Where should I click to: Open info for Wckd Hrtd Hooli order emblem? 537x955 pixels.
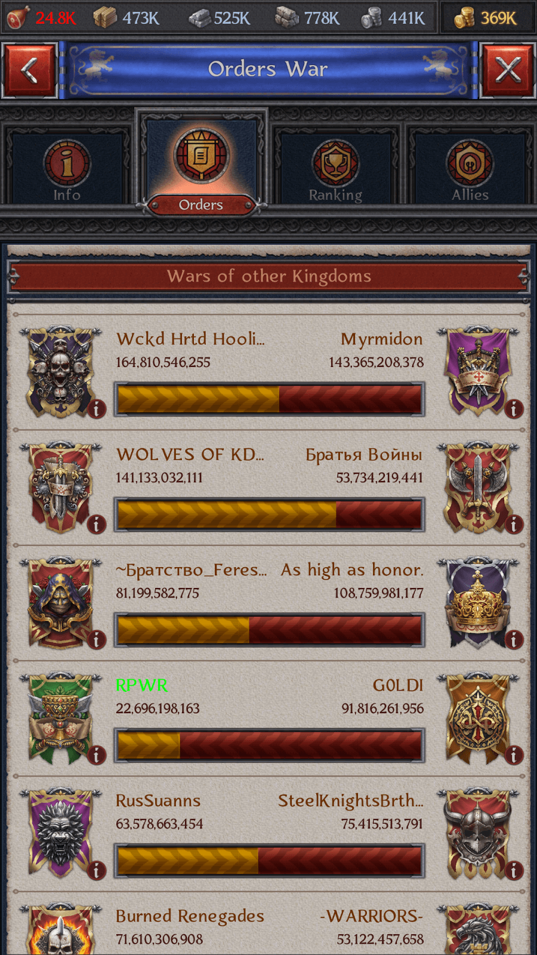(97, 409)
